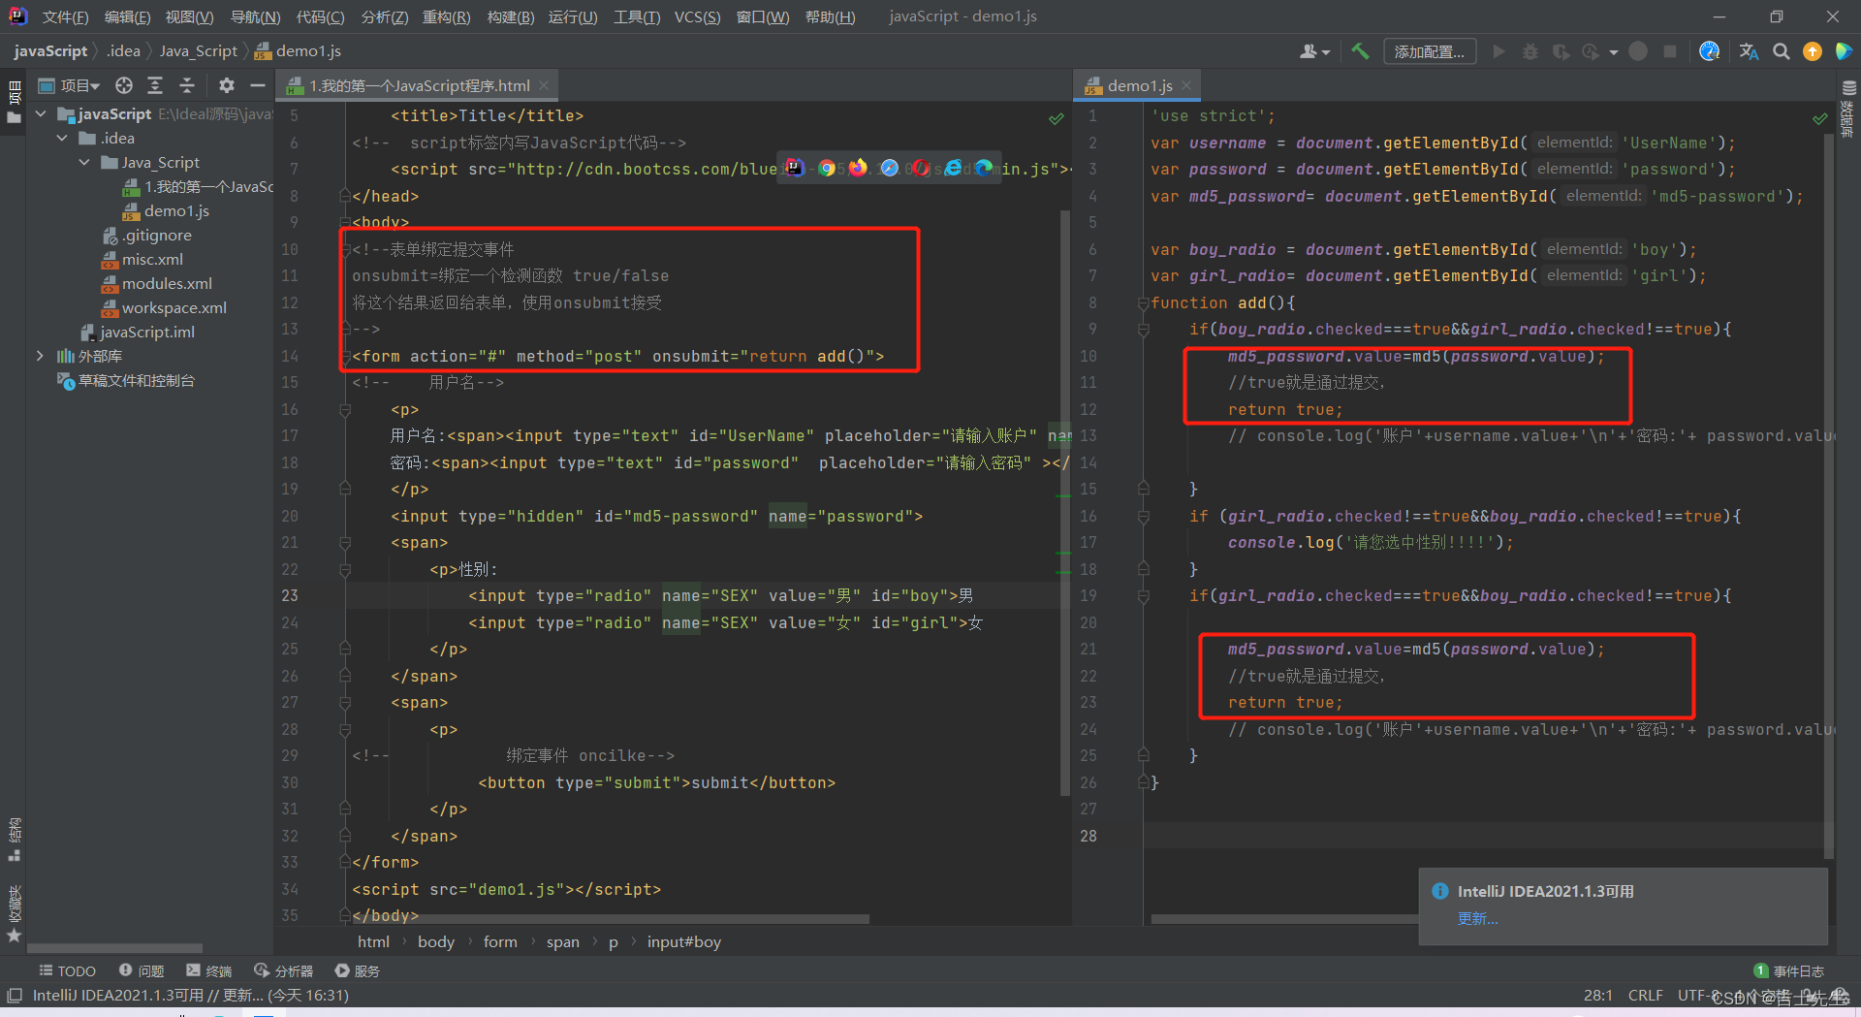Screen dimensions: 1861x1017
Task: Open the 事件日志 event log
Action: 1789,970
